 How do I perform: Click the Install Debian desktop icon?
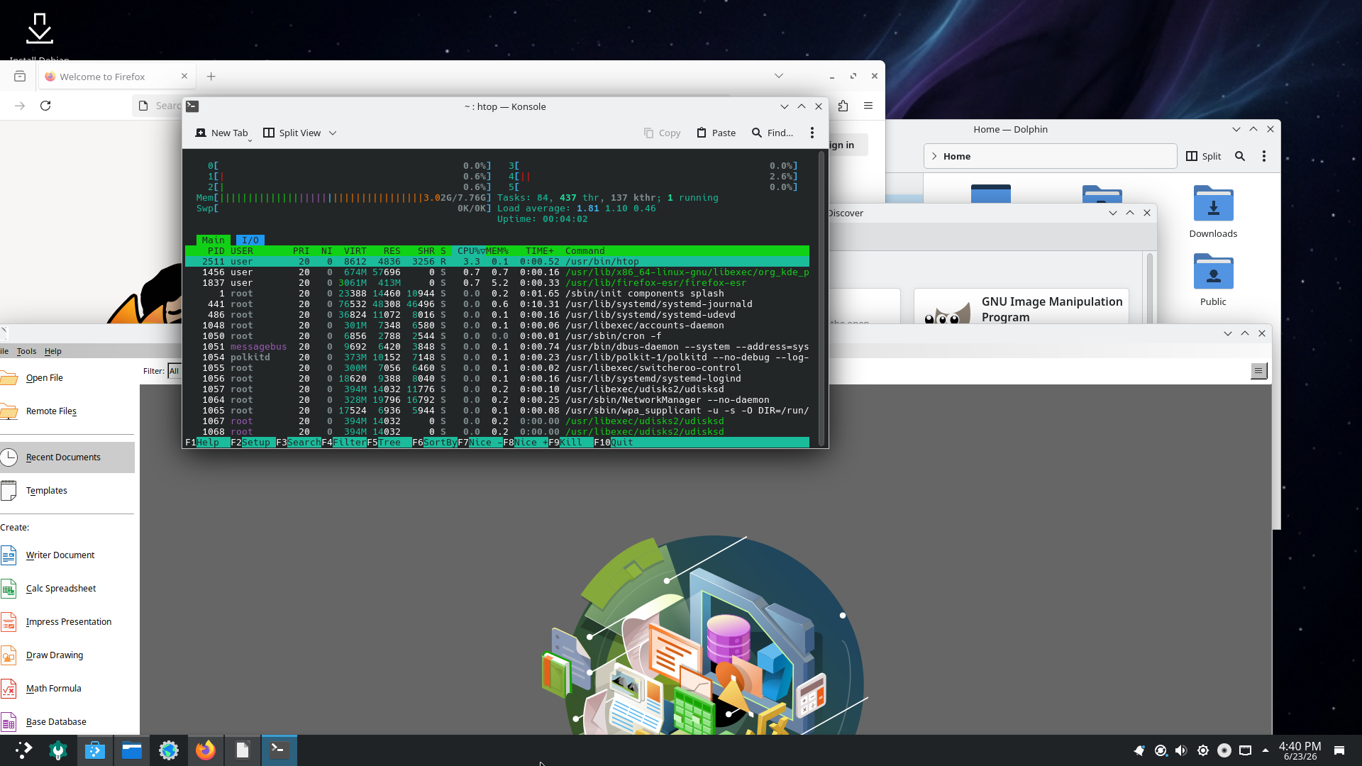tap(40, 35)
